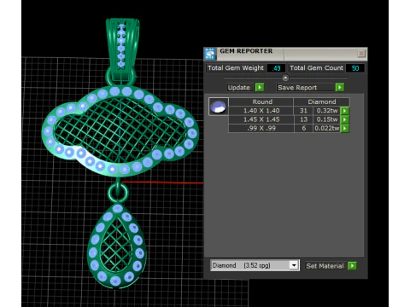Click the green arrow for the .99 X .99 row
The height and width of the screenshot is (307, 410).
344,128
